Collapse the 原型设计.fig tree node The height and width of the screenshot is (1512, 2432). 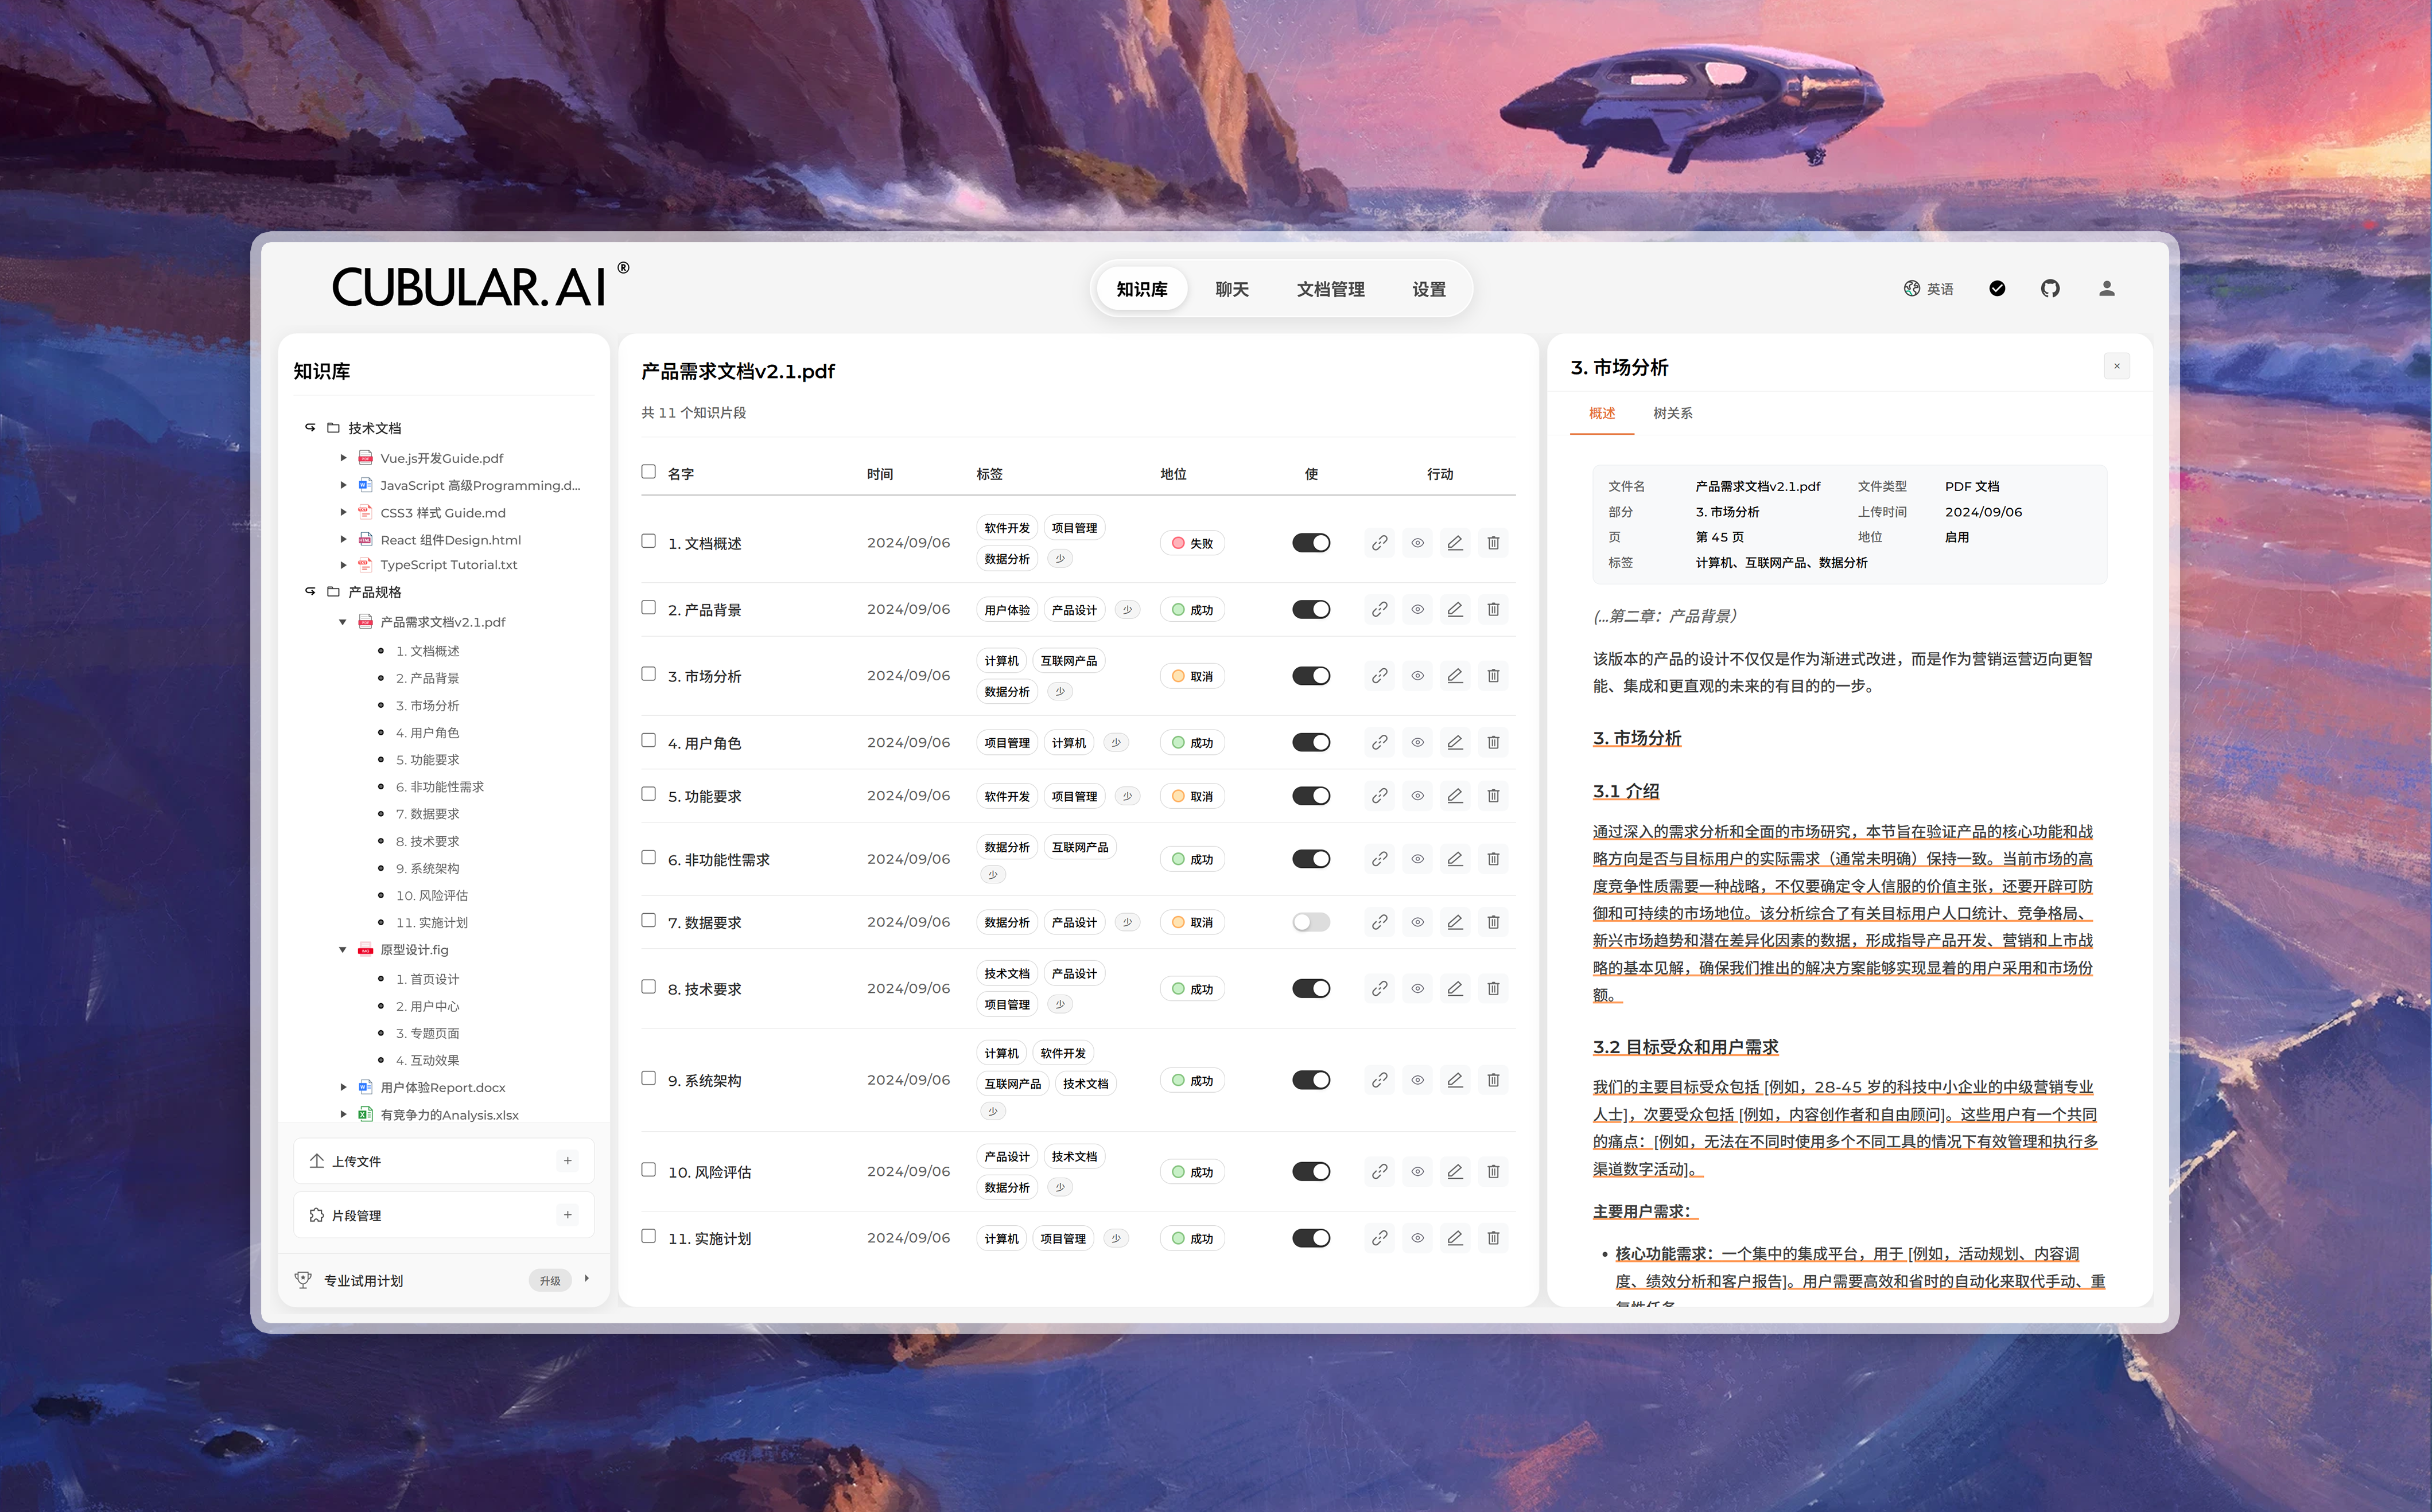click(343, 950)
